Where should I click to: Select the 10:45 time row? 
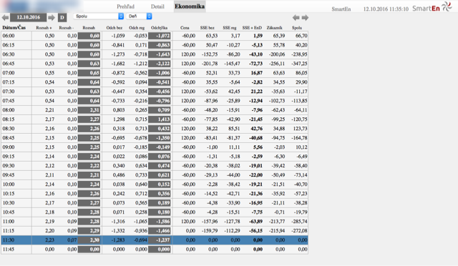click(155, 212)
